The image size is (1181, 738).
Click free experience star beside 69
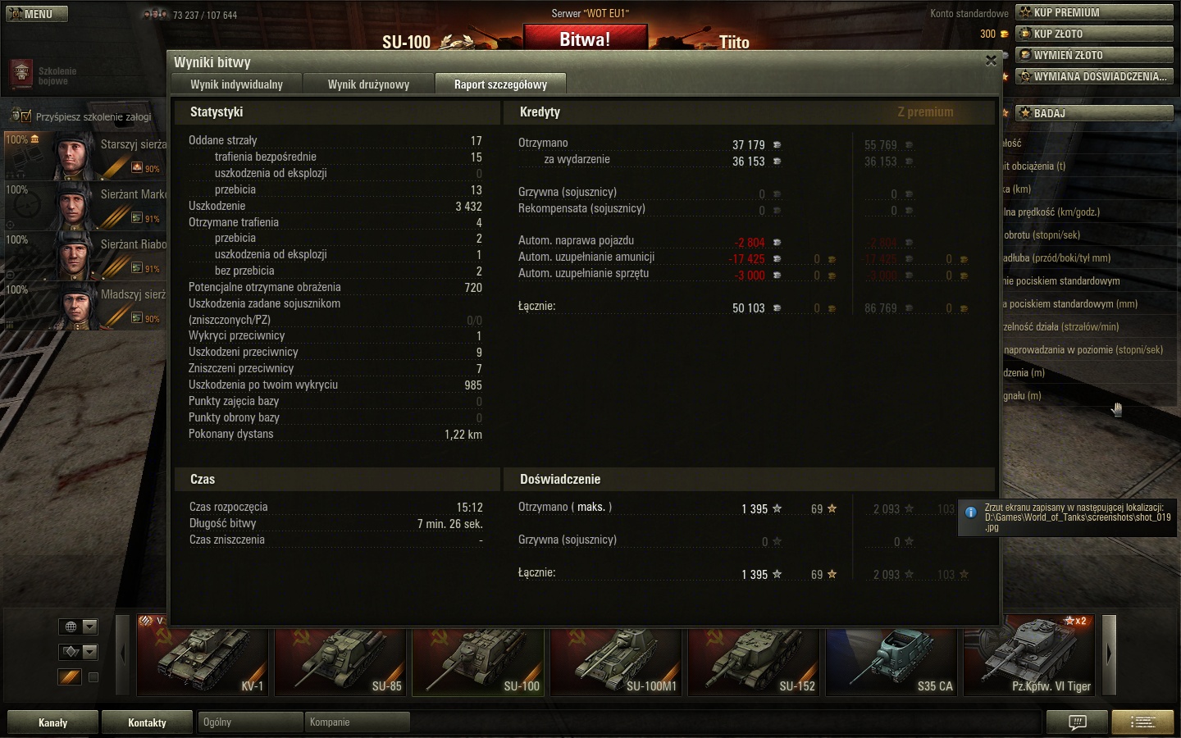click(x=832, y=508)
